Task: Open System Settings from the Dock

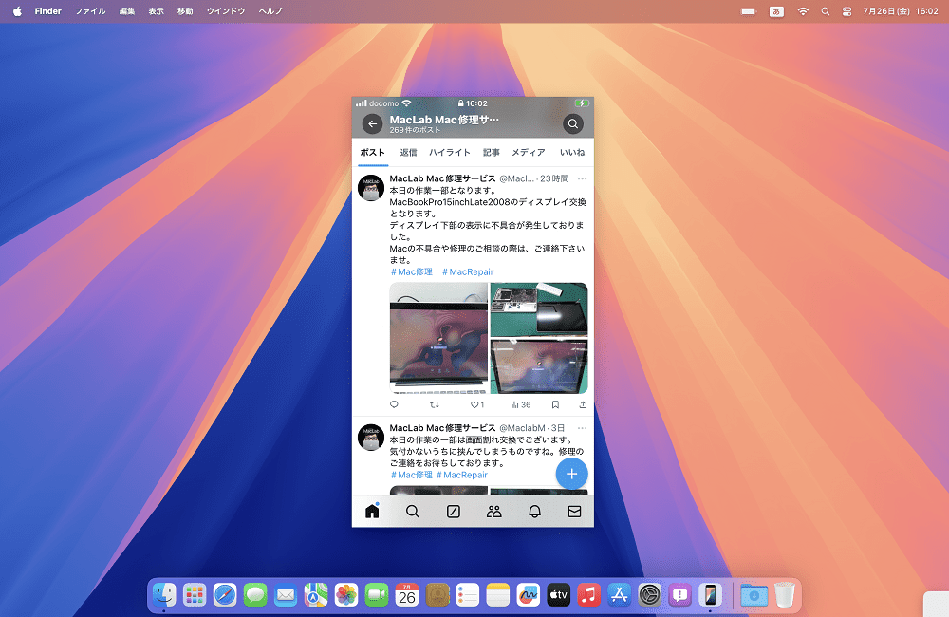Action: click(649, 595)
